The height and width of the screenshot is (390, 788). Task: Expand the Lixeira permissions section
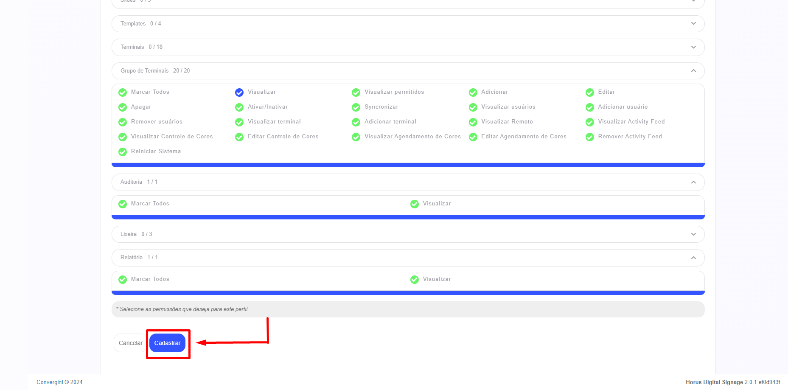point(693,234)
